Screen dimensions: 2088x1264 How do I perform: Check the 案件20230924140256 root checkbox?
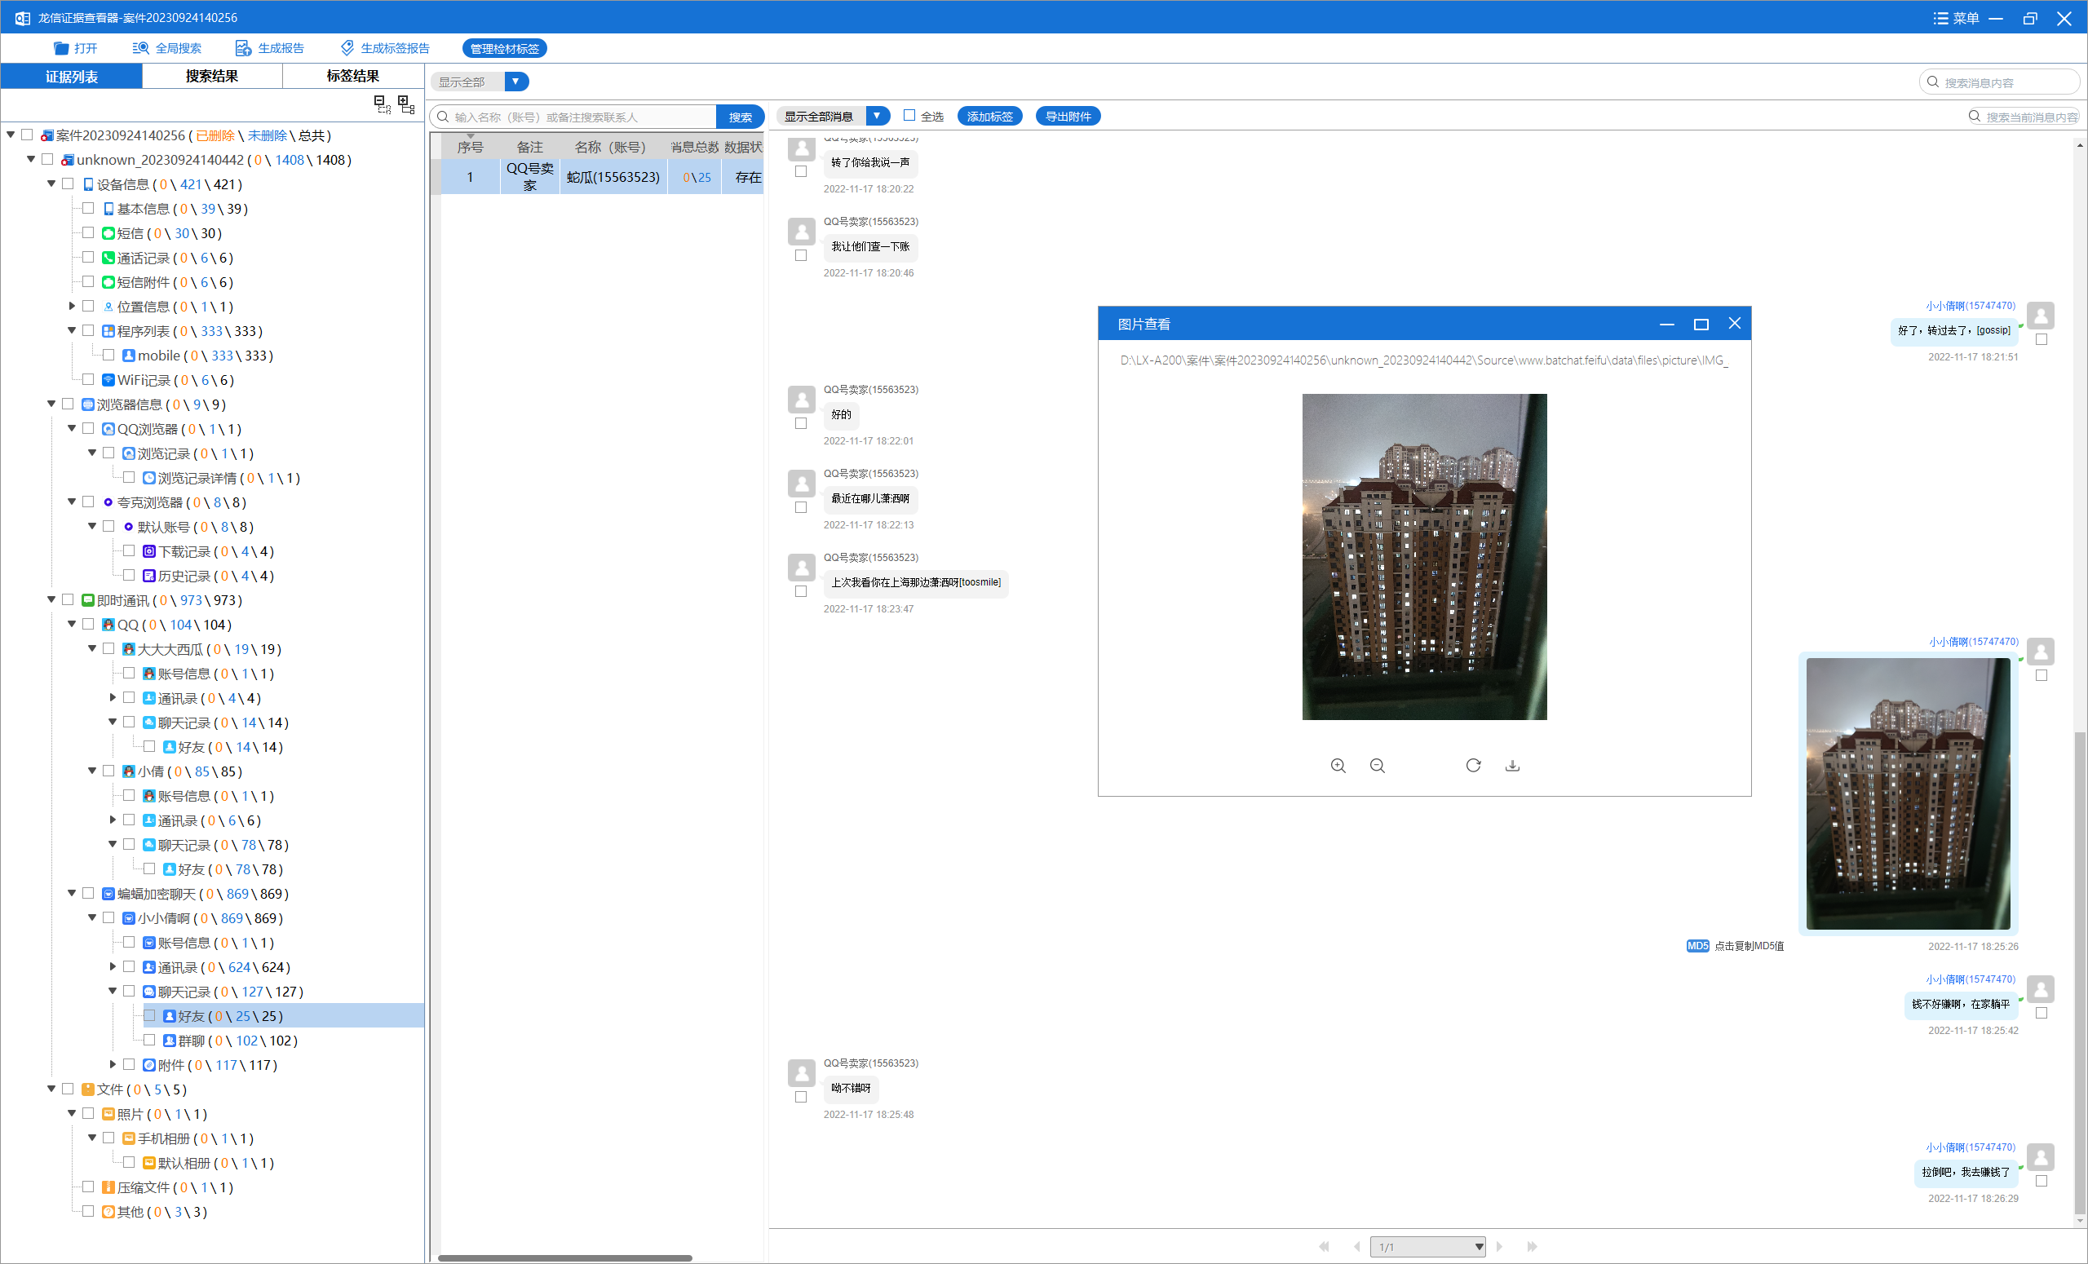coord(27,135)
